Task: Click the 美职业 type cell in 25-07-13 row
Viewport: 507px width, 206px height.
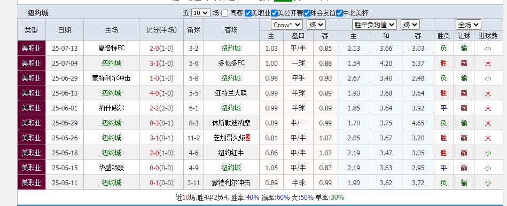Action: pyautogui.click(x=32, y=48)
